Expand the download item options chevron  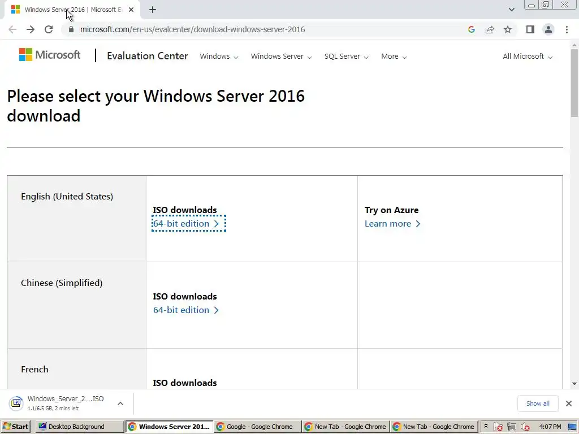(120, 403)
